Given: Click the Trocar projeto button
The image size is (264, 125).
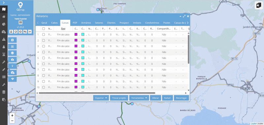Looking at the screenshot, I should [x=119, y=98].
